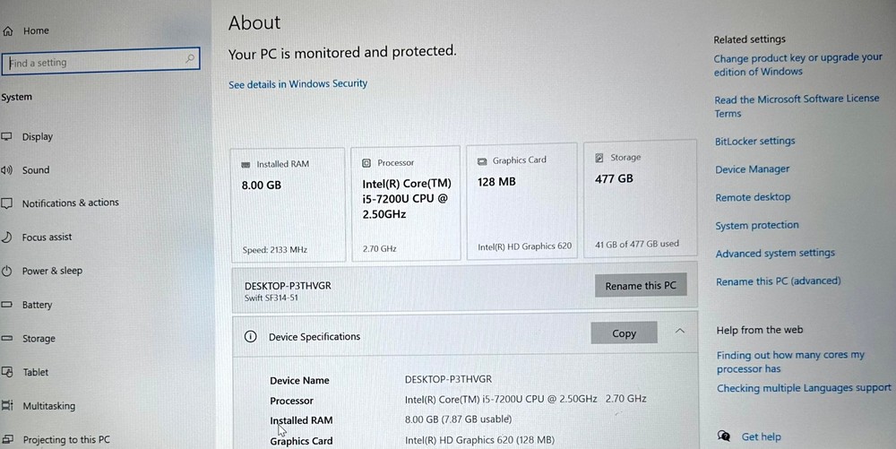
Task: Click the Power & sleep icon
Action: [x=6, y=271]
